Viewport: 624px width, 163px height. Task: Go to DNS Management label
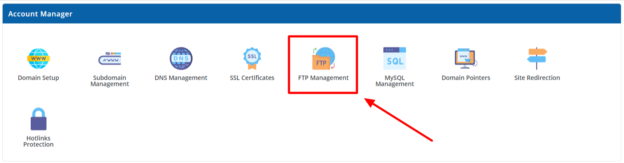coord(181,78)
